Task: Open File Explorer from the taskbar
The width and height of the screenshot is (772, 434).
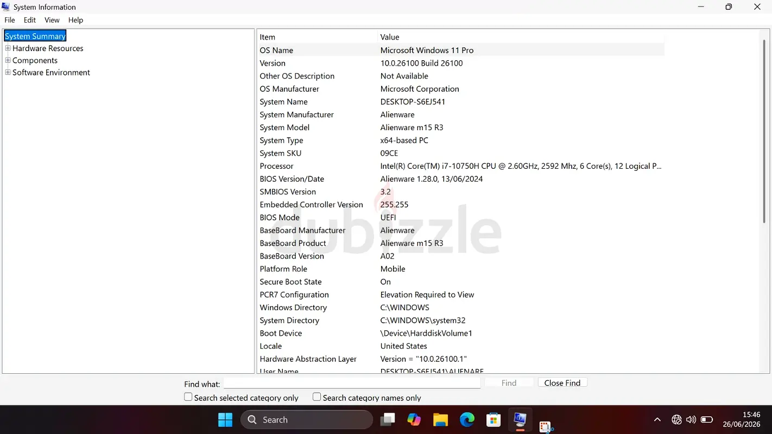Action: click(440, 419)
